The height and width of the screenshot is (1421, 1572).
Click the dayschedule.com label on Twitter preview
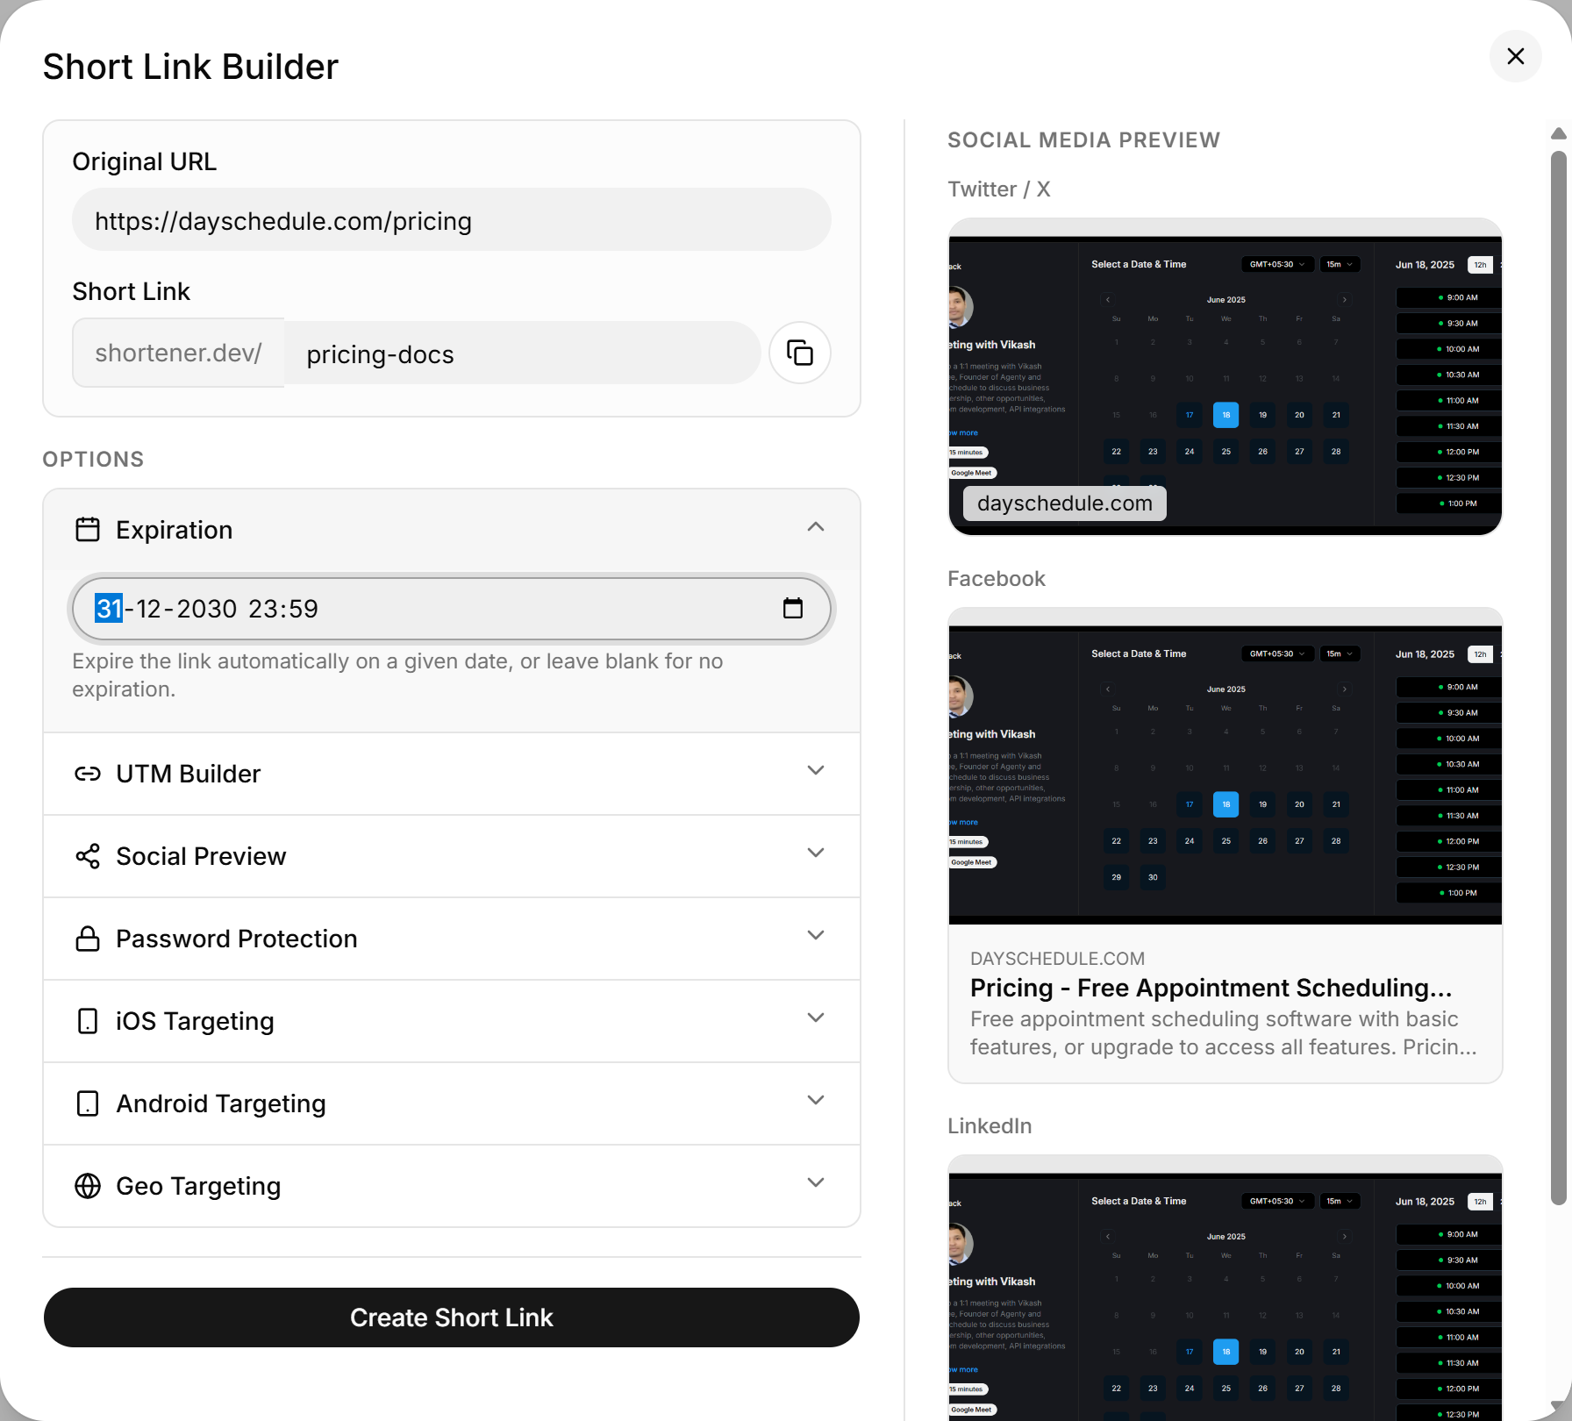[1065, 503]
